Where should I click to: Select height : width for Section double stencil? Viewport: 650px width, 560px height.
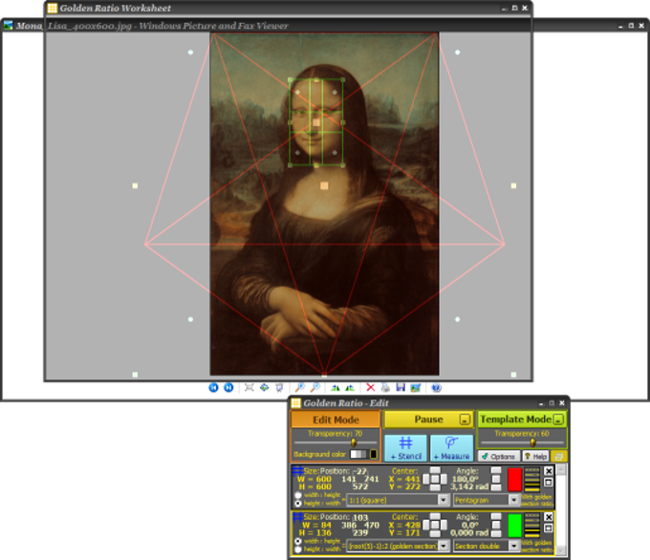coord(298,549)
